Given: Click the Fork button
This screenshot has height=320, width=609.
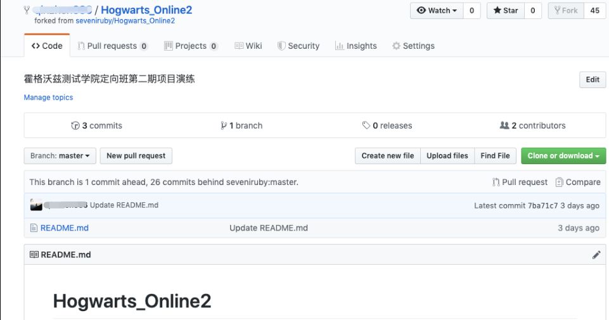Looking at the screenshot, I should click(566, 11).
